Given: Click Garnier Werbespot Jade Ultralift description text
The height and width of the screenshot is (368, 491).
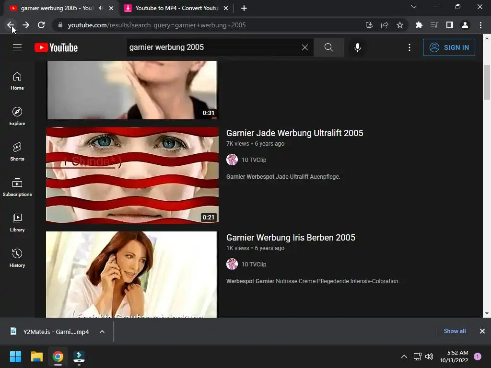Looking at the screenshot, I should point(283,177).
